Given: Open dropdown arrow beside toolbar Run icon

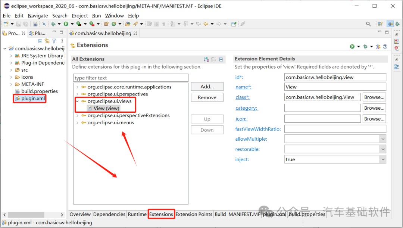Looking at the screenshot, I should coord(72,24).
